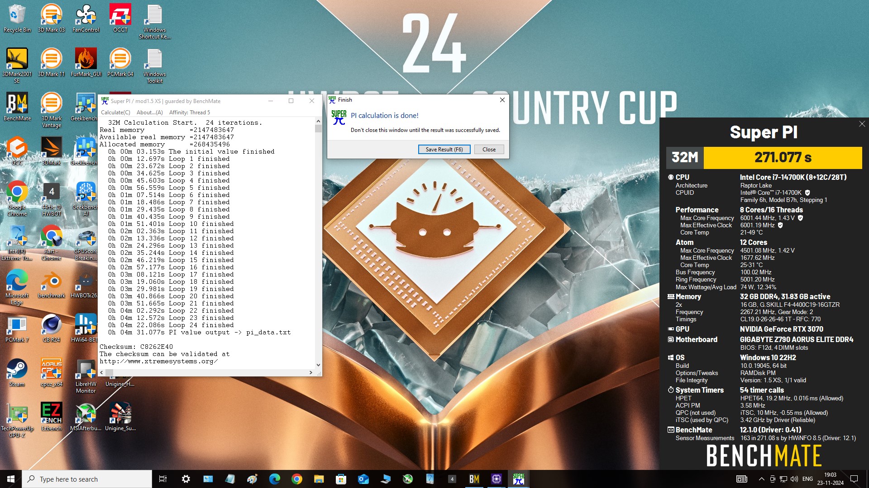Click Save Result (F6) button
The width and height of the screenshot is (869, 488).
pyautogui.click(x=444, y=150)
